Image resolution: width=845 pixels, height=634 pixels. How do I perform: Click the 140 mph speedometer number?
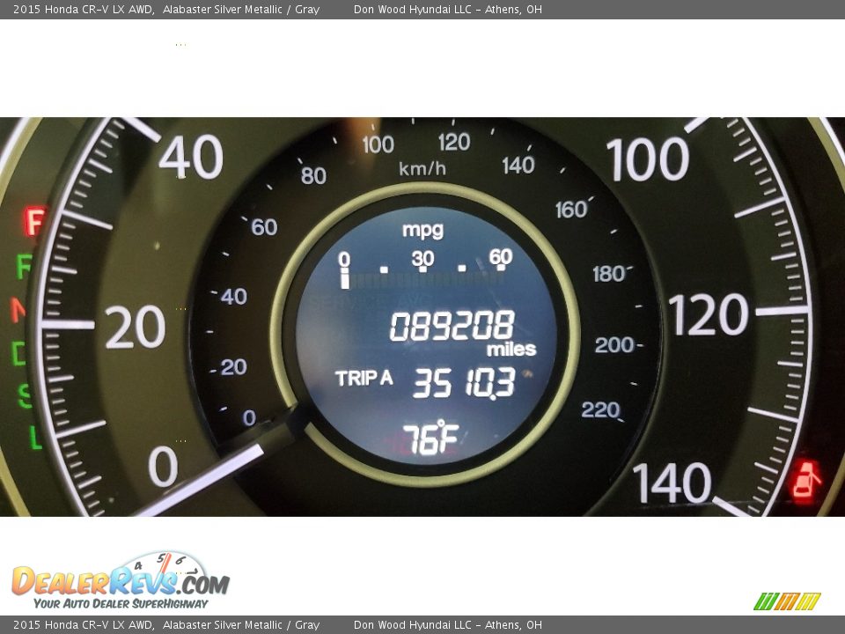[672, 483]
